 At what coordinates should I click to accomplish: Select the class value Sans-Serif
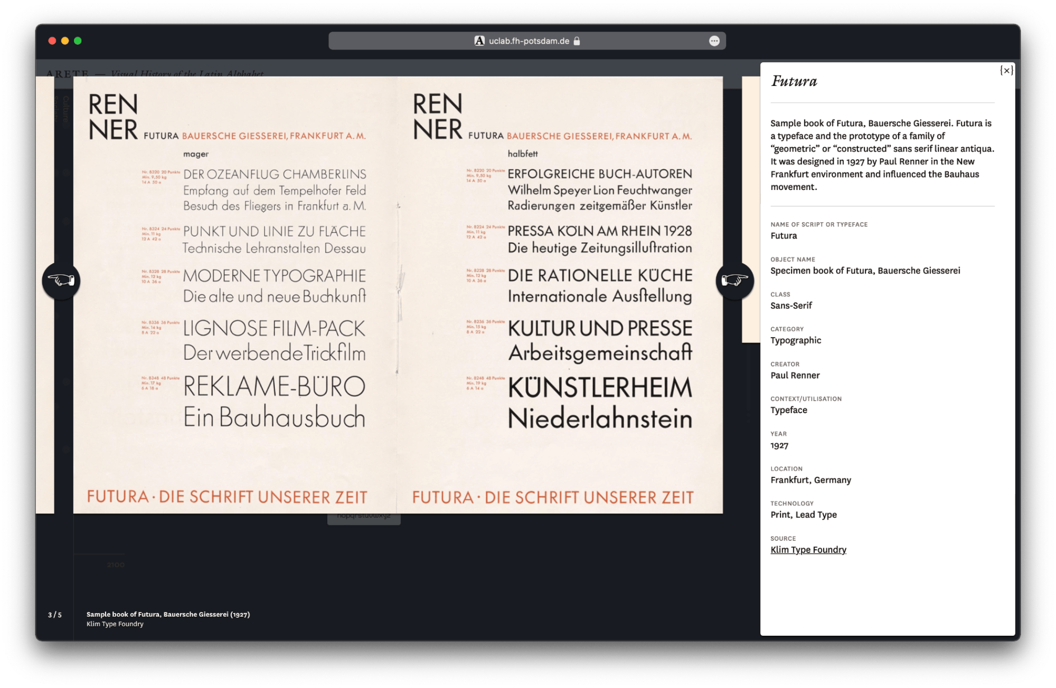[x=791, y=305]
